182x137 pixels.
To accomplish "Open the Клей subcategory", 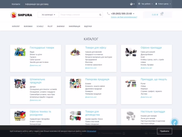I will tap(143, 57).
